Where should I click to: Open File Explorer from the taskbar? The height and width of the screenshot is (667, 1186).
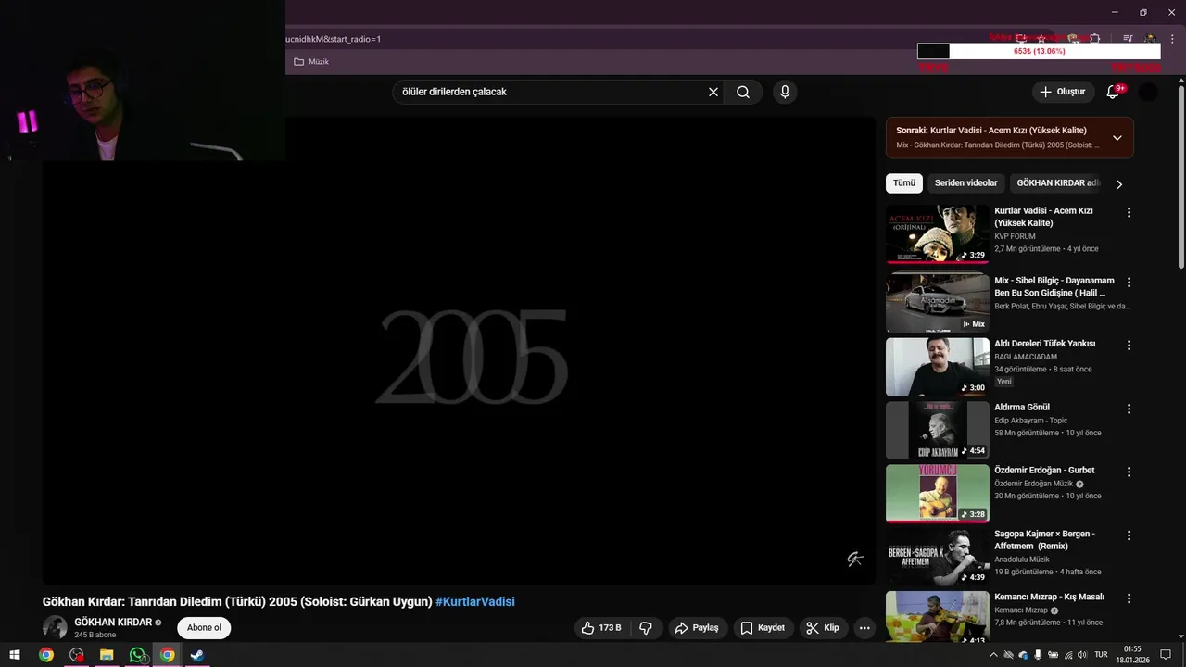tap(107, 655)
